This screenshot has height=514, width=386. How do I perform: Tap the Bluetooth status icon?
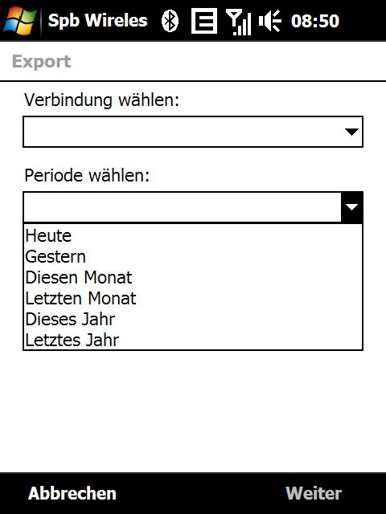(x=170, y=21)
